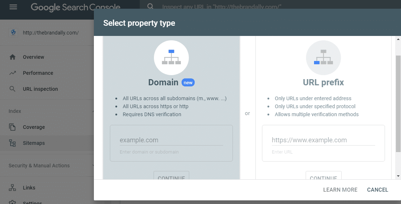Screen dimensions: 401x204
Task: Click the Domain hierarchy illustration icon
Action: coord(171,58)
